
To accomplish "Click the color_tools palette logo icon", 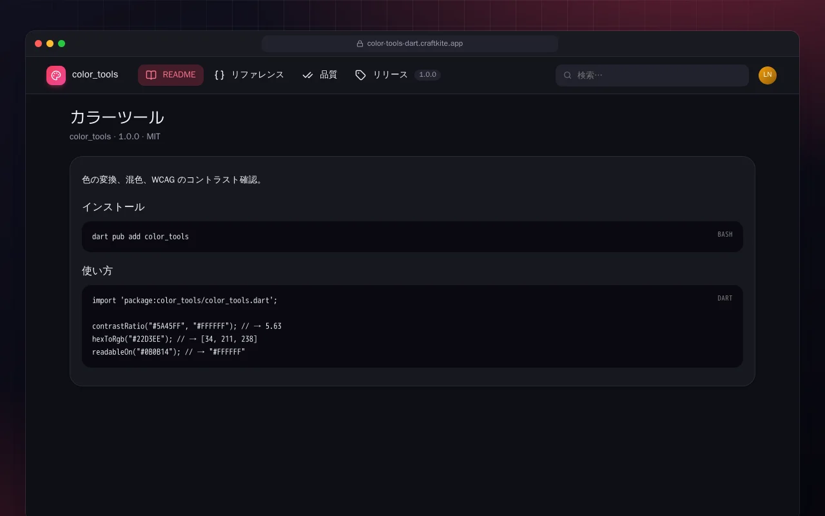I will pyautogui.click(x=56, y=75).
